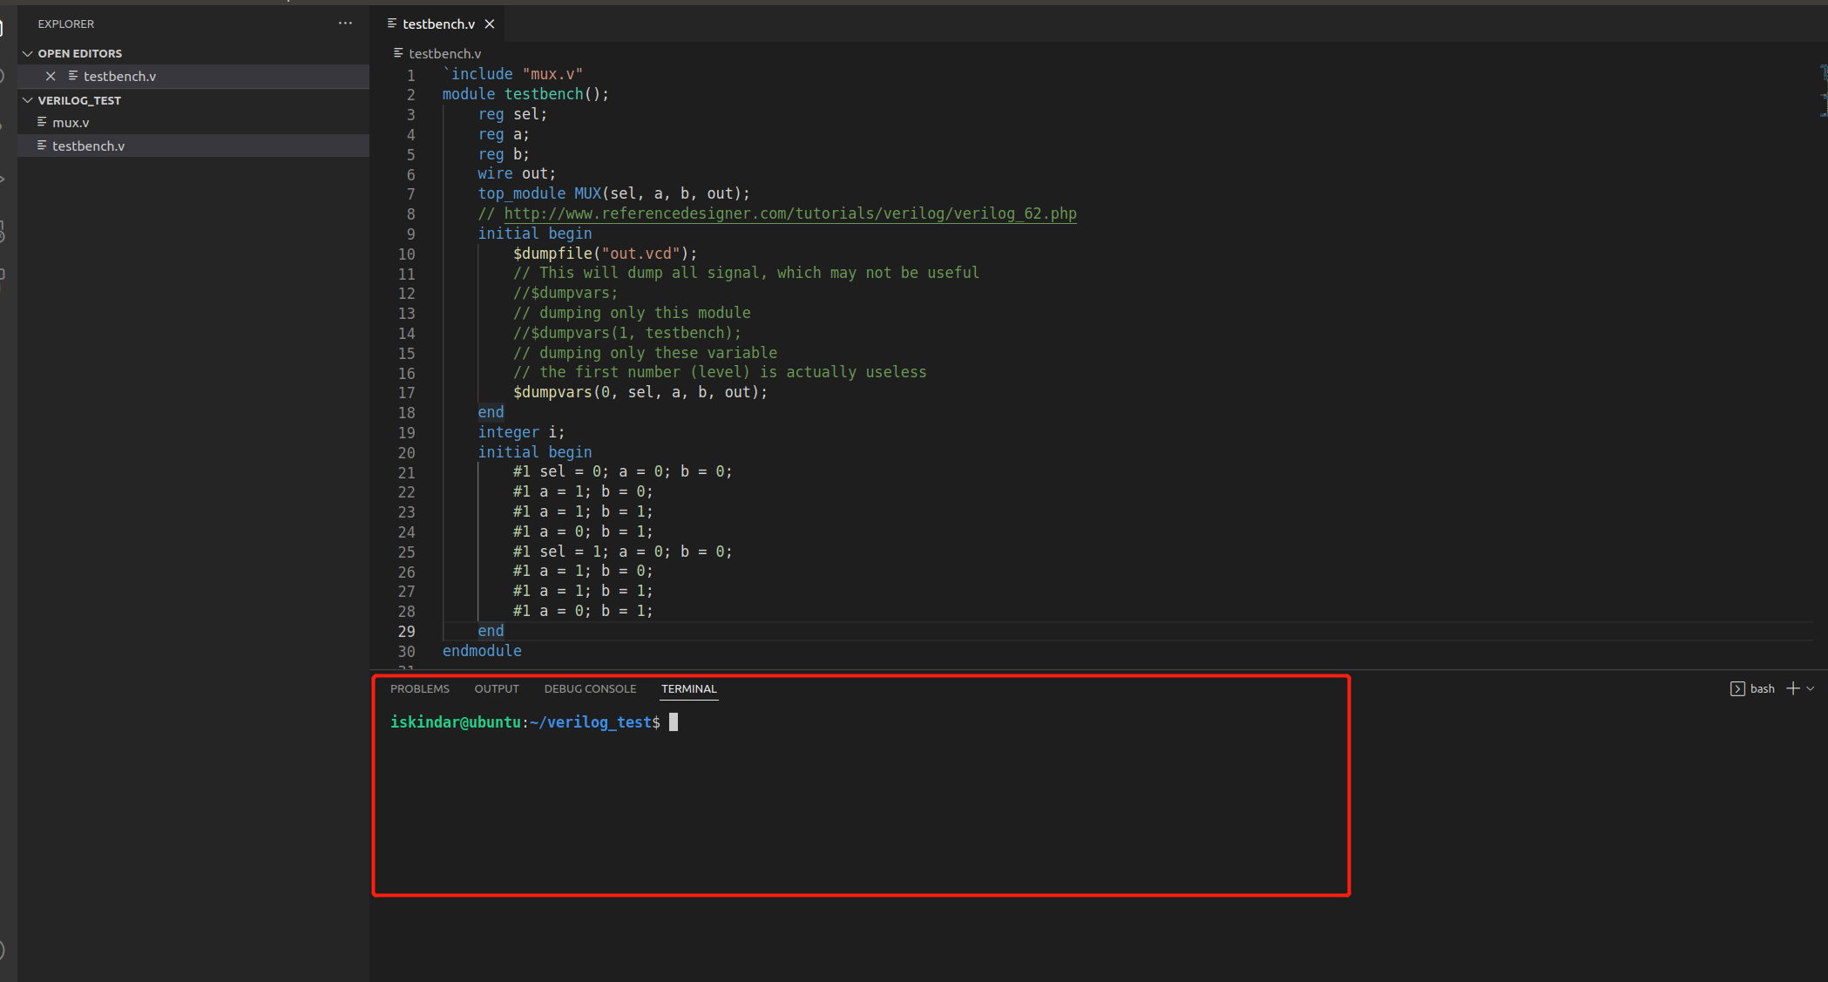This screenshot has width=1828, height=982.
Task: Click line number 20 in the gutter
Action: [406, 453]
